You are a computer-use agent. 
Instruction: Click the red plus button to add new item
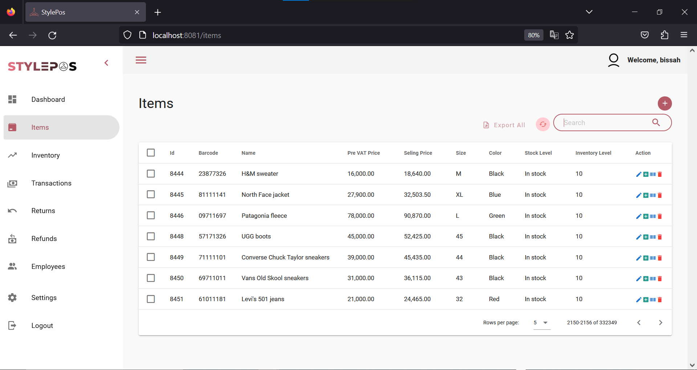665,103
